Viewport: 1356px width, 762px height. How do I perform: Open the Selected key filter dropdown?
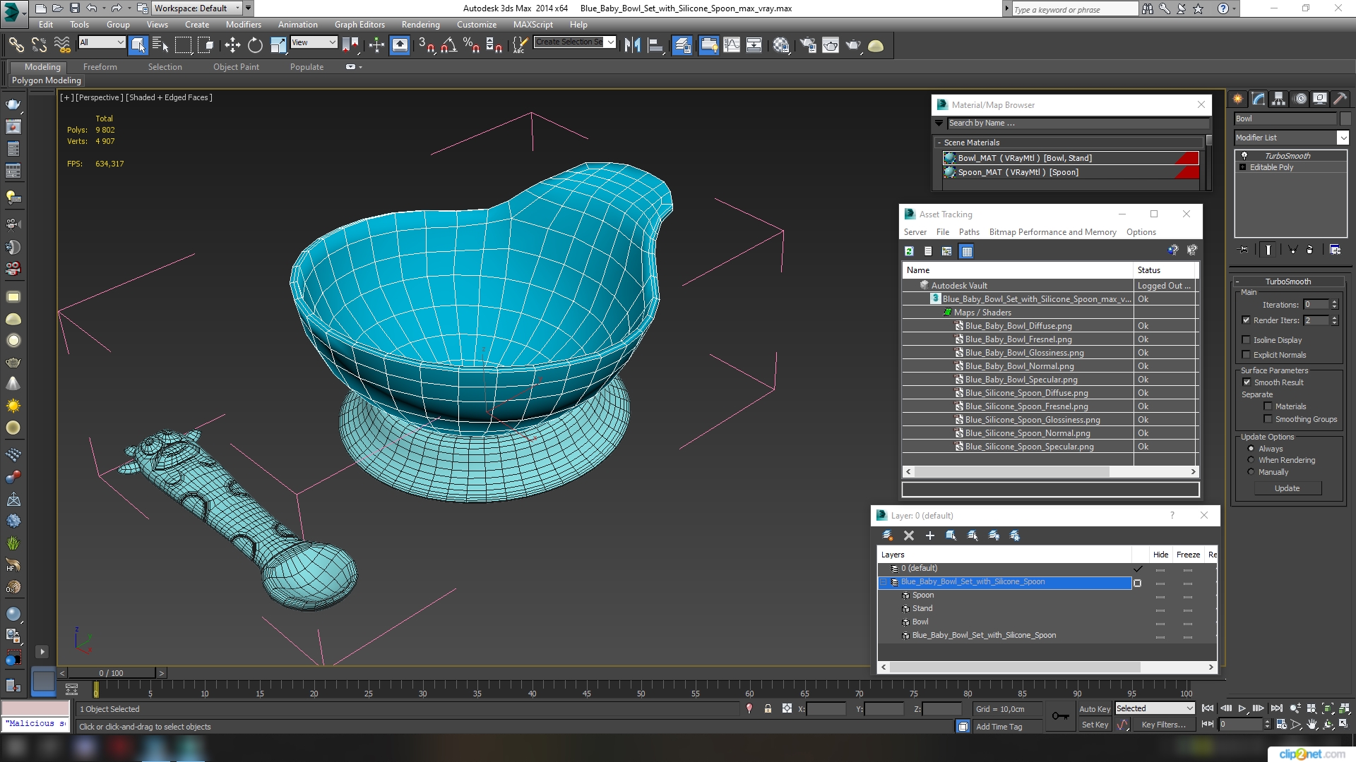coord(1155,708)
